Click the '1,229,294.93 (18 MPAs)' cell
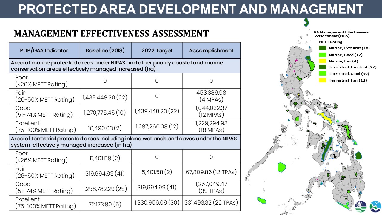Screen dimensions: 382x215 [211, 127]
